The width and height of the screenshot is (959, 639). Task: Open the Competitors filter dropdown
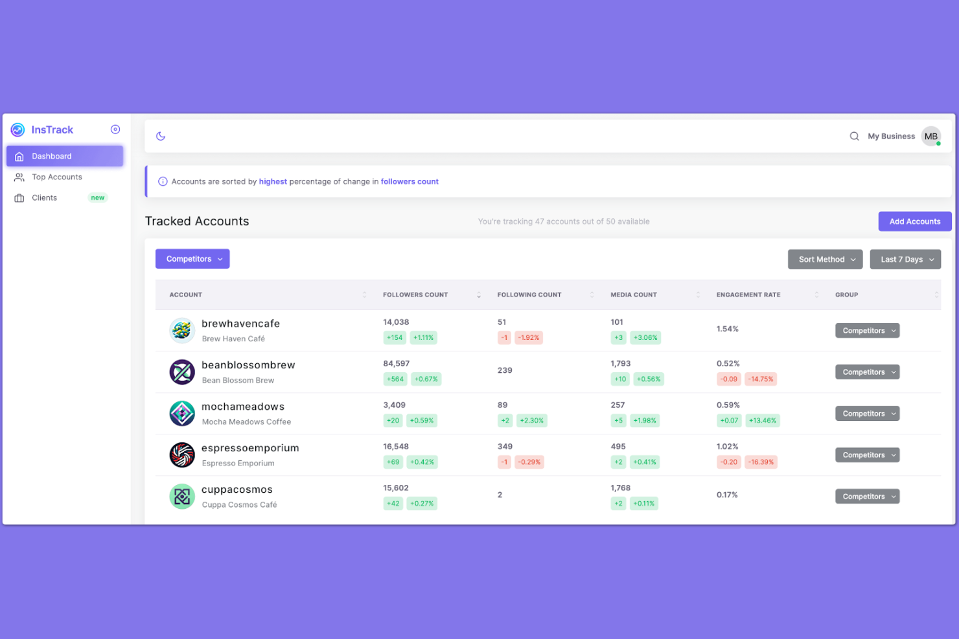pos(192,258)
